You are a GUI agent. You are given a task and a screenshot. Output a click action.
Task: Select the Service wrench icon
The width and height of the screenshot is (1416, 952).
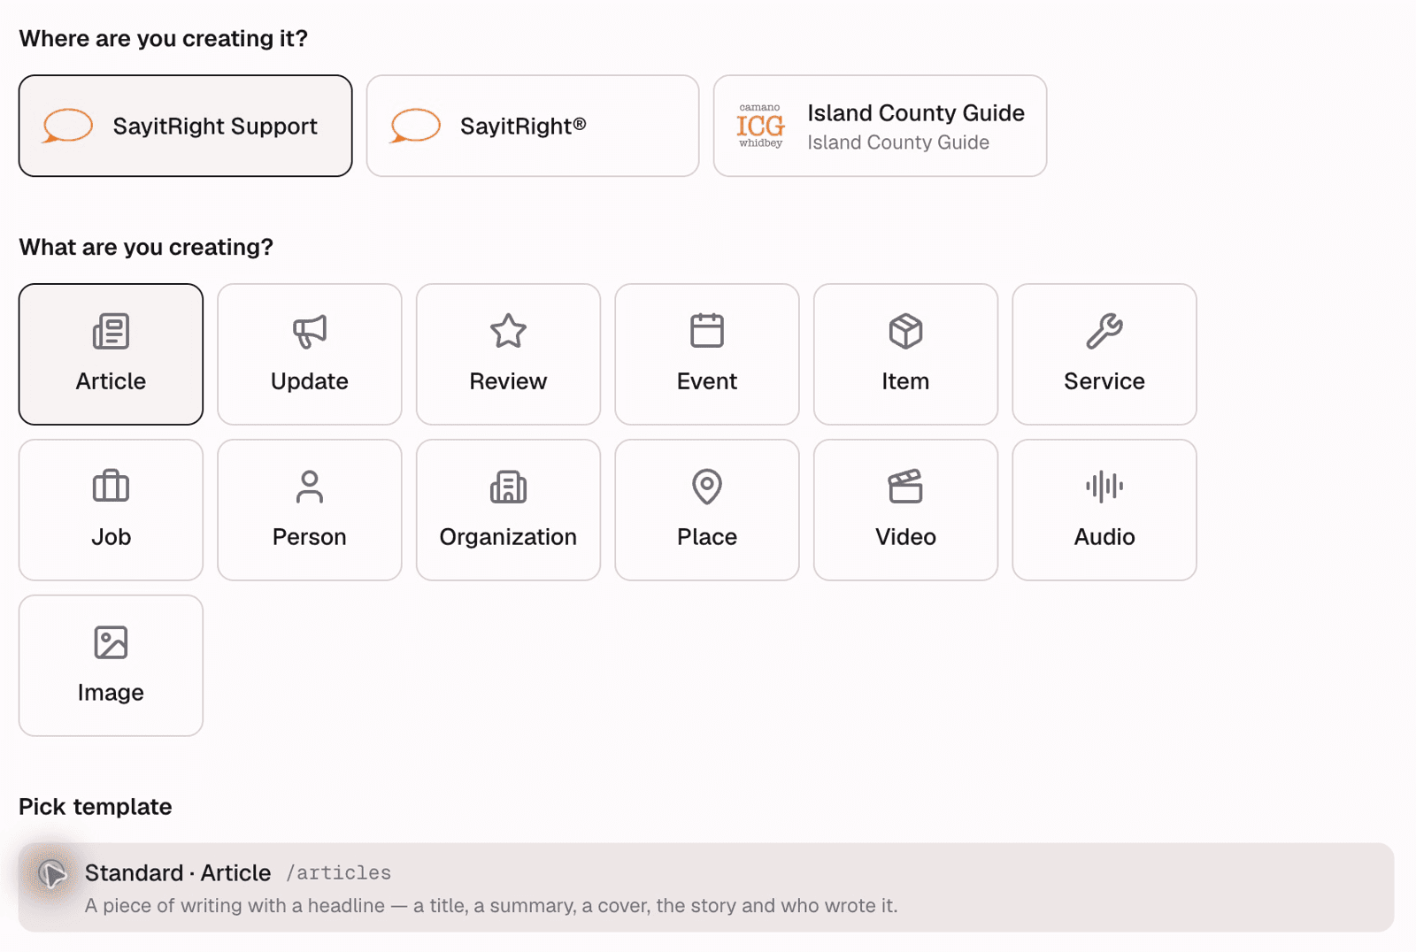(1104, 332)
